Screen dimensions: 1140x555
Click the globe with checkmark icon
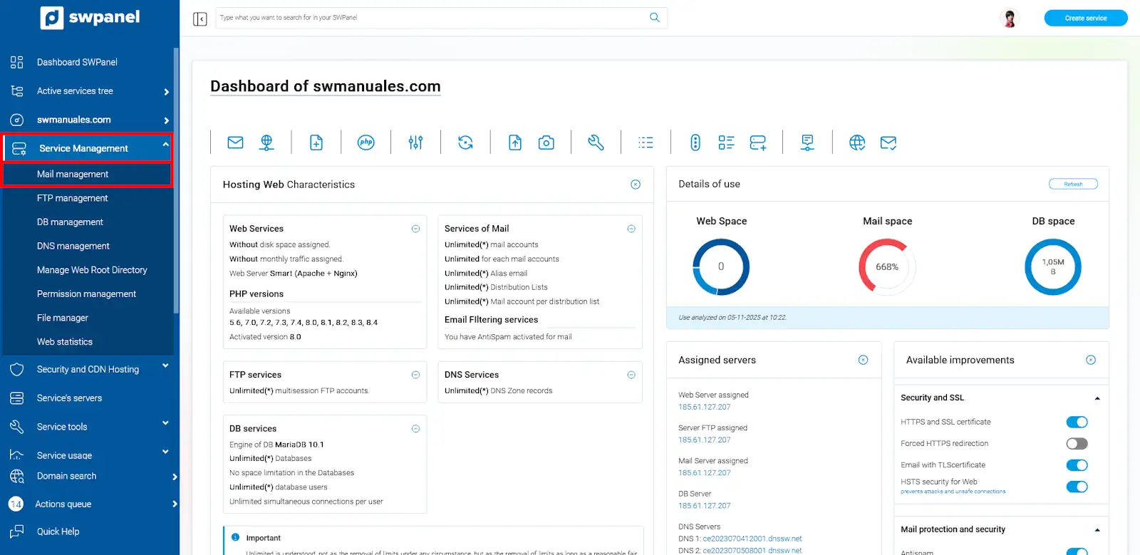pos(857,142)
